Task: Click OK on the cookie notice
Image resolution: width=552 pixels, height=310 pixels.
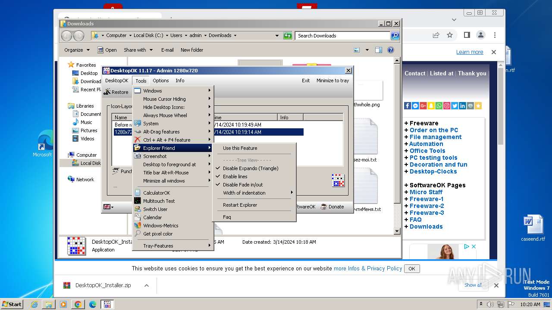Action: (x=411, y=269)
